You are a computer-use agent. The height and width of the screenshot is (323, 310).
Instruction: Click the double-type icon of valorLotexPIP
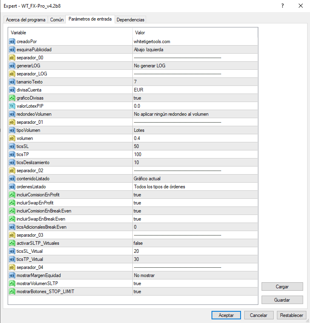(12, 106)
